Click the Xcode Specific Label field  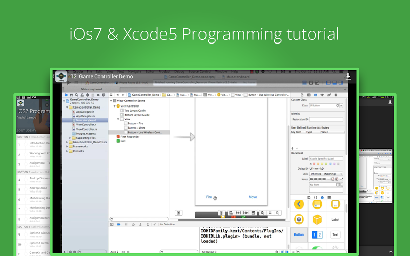coord(326,159)
